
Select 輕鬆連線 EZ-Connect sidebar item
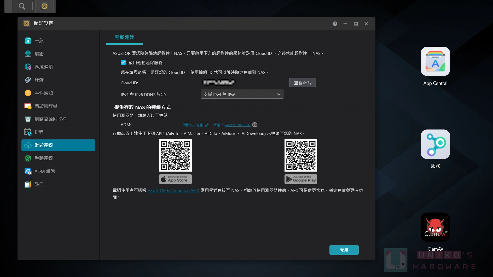(x=58, y=145)
